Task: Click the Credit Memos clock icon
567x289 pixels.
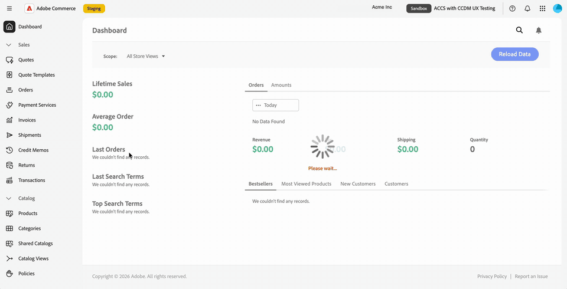Action: click(9, 150)
